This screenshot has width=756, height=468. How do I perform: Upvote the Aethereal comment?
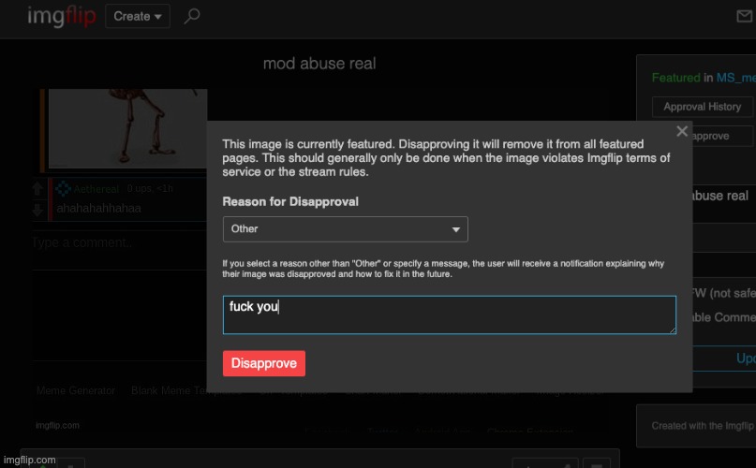point(38,189)
